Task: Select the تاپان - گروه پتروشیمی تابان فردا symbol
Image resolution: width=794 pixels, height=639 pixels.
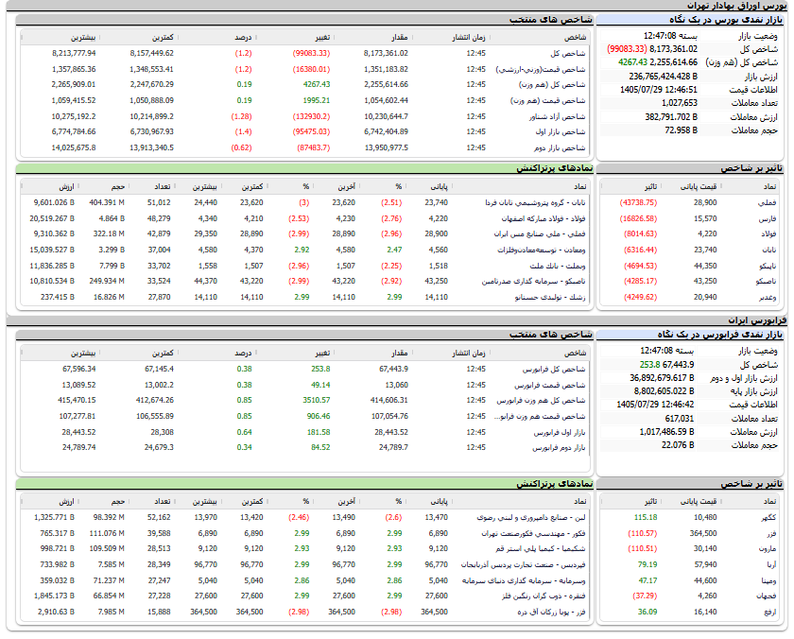Action: click(x=535, y=202)
